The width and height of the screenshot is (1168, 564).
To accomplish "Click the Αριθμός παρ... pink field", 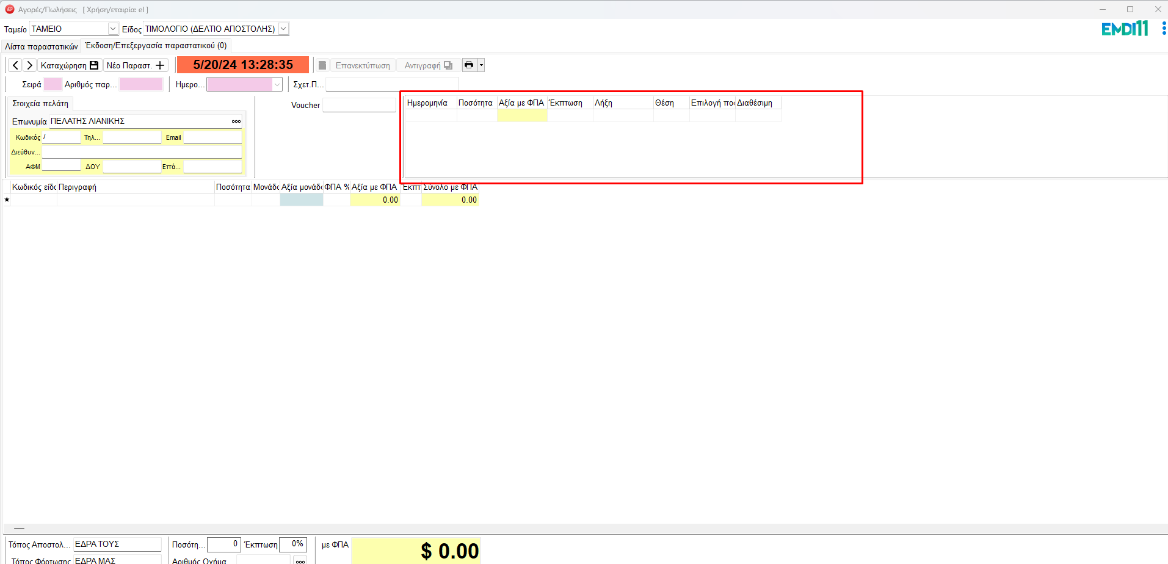I will coord(141,84).
